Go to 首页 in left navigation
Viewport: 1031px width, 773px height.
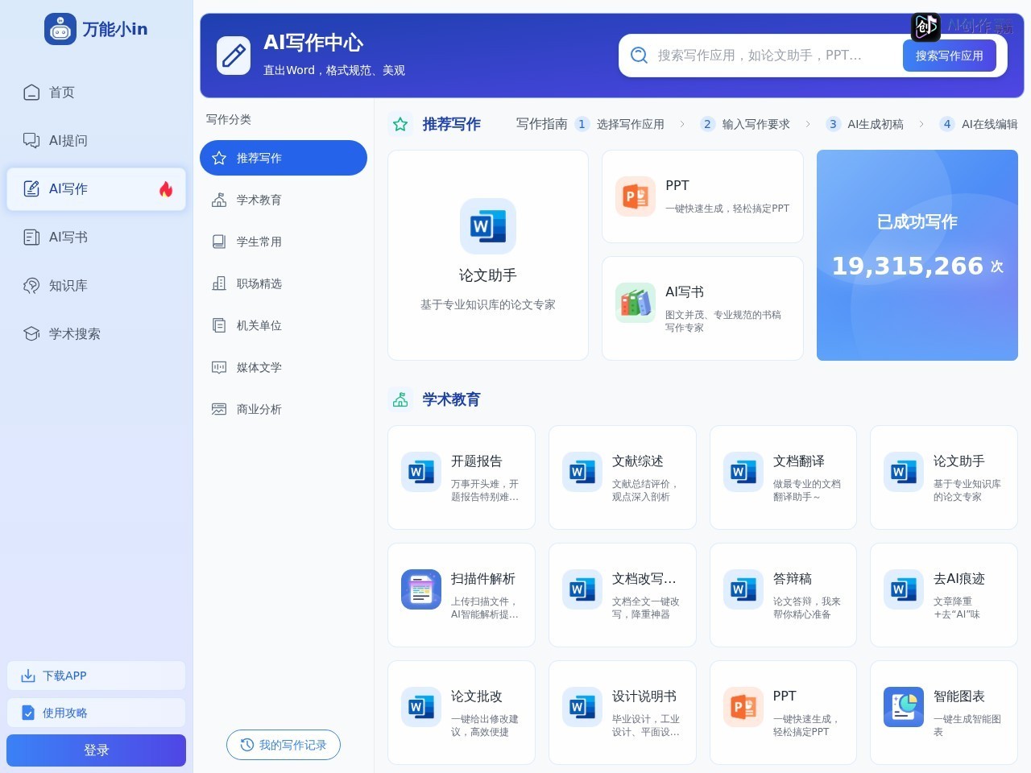coord(97,93)
